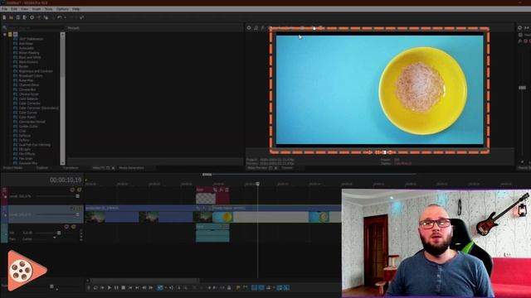Open the Undo history dropdown arrow
531x298 pixels.
coord(65,17)
